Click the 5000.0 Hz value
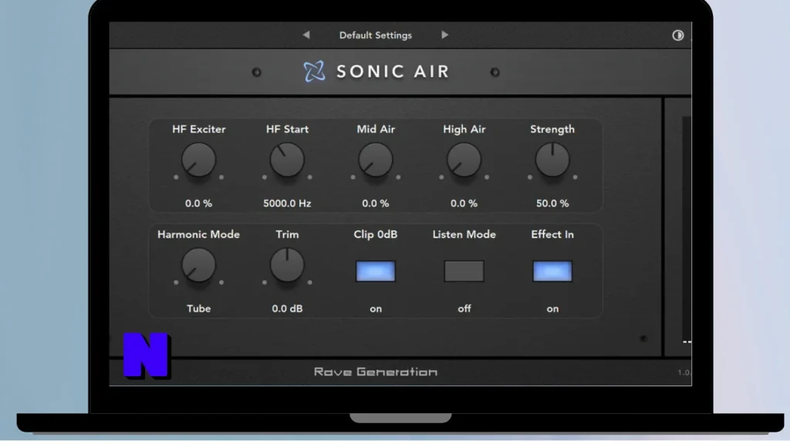Image resolution: width=790 pixels, height=444 pixels. point(287,203)
